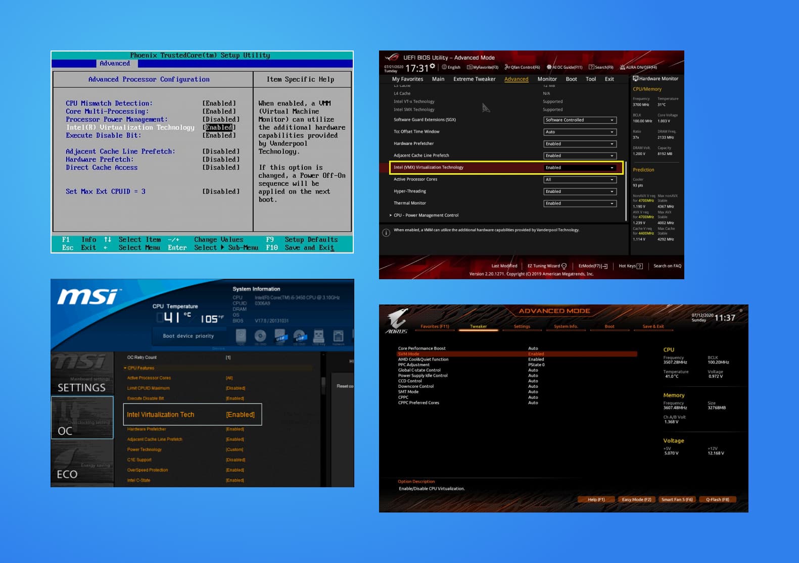Select first HDD boot device icon in MSI

[x=241, y=336]
